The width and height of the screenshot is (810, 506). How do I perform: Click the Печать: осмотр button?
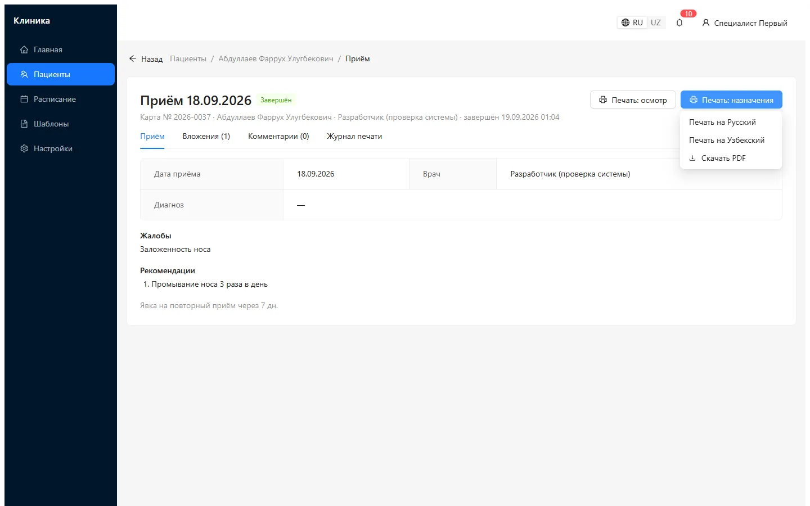[x=633, y=100]
